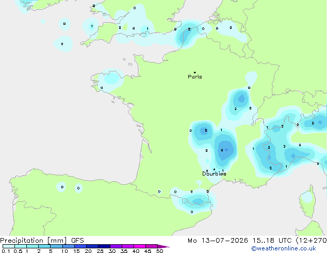Pick the 0.5–1 mm legend swatch
327x253 pixels.
click(x=21, y=246)
